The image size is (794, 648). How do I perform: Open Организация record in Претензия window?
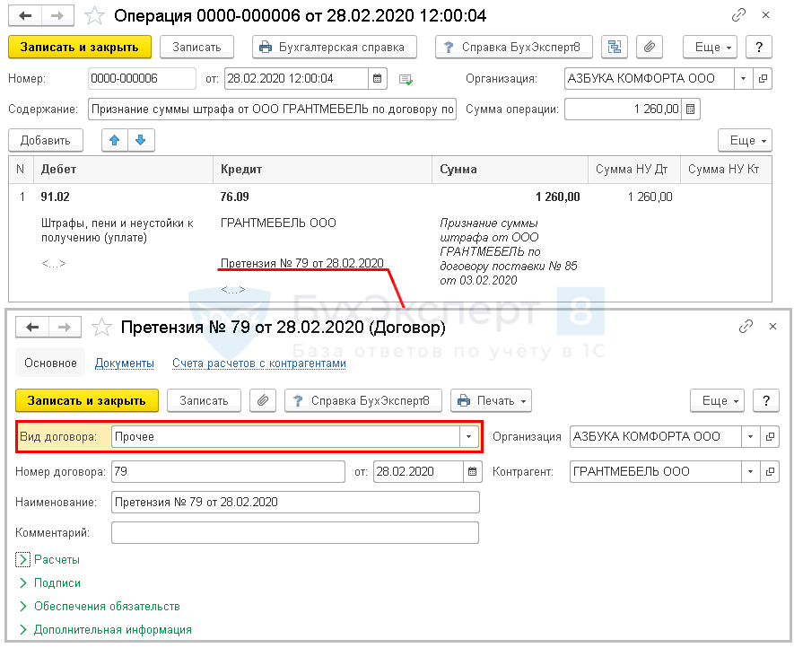point(770,437)
